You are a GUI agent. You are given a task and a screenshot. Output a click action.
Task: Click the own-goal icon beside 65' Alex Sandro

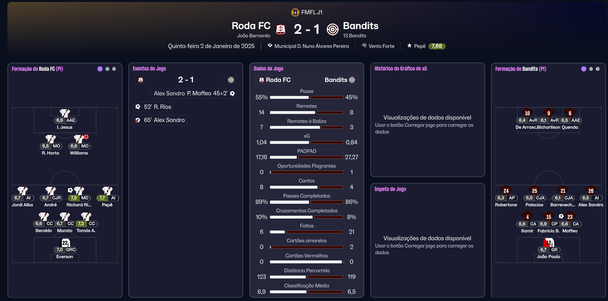point(138,120)
